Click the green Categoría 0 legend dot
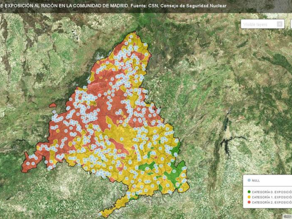The height and width of the screenshot is (219, 292). (x=249, y=192)
